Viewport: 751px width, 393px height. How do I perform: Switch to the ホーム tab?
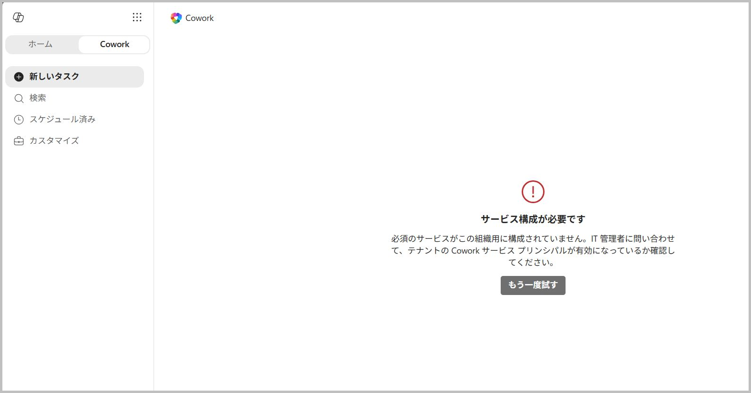[41, 44]
